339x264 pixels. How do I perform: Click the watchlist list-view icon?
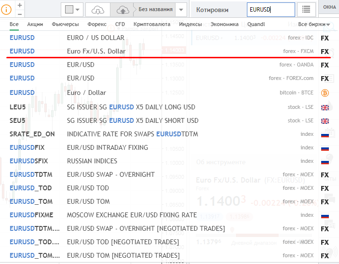(x=306, y=10)
